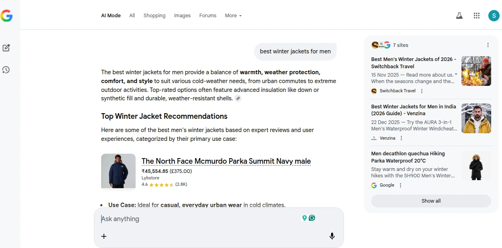Open The North Face Mcmurdo Parka link
Image resolution: width=502 pixels, height=248 pixels.
(226, 161)
